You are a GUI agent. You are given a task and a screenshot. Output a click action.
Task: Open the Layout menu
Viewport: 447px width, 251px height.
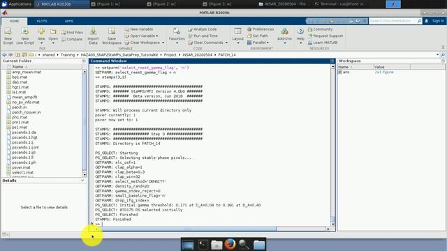pyautogui.click(x=237, y=36)
